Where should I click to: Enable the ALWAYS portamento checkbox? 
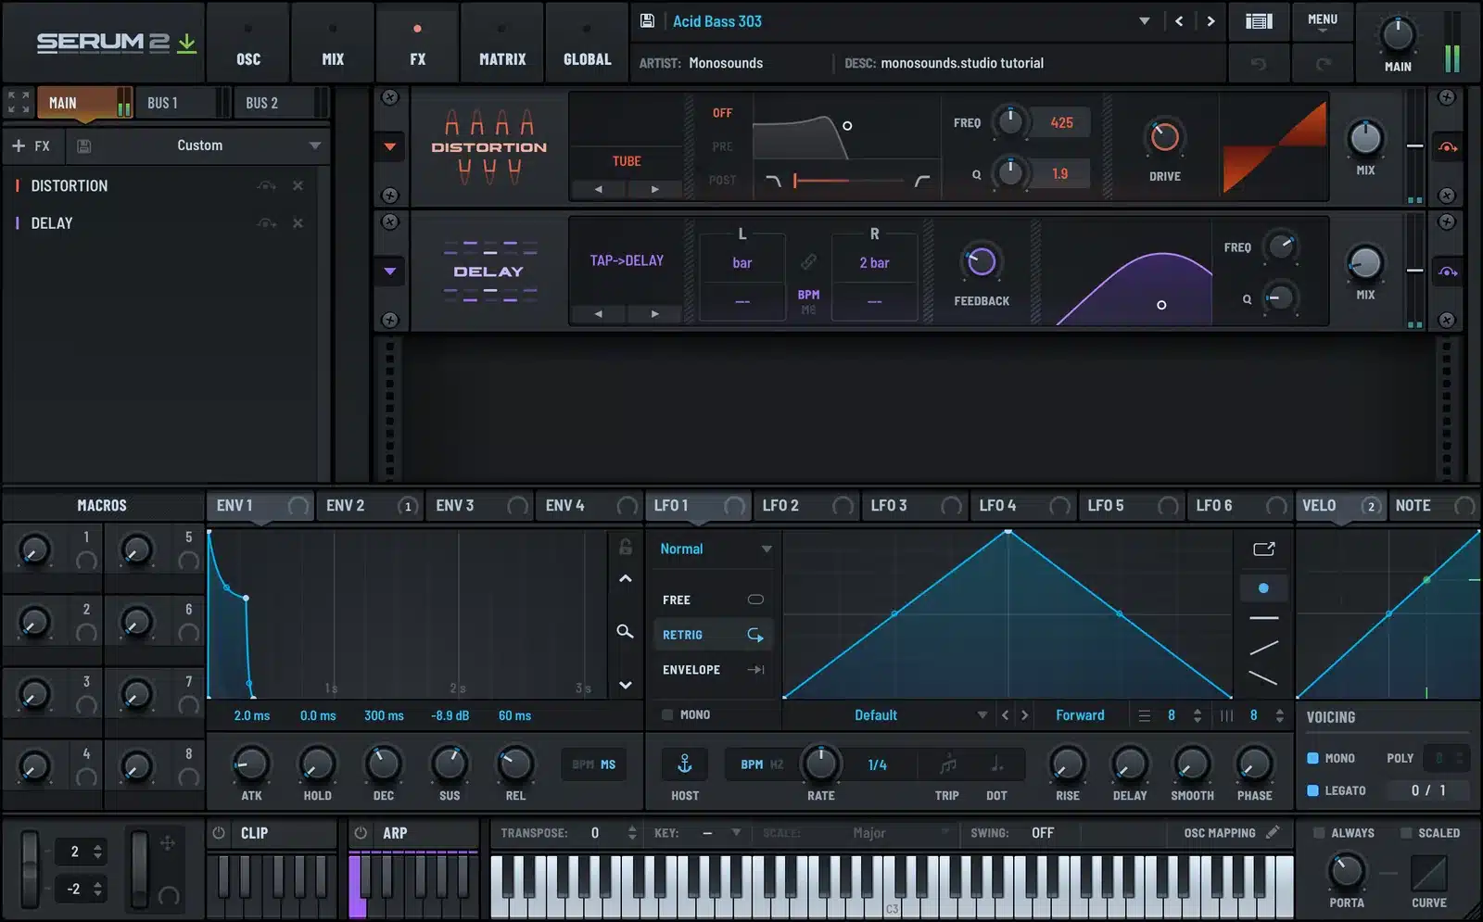click(x=1318, y=833)
